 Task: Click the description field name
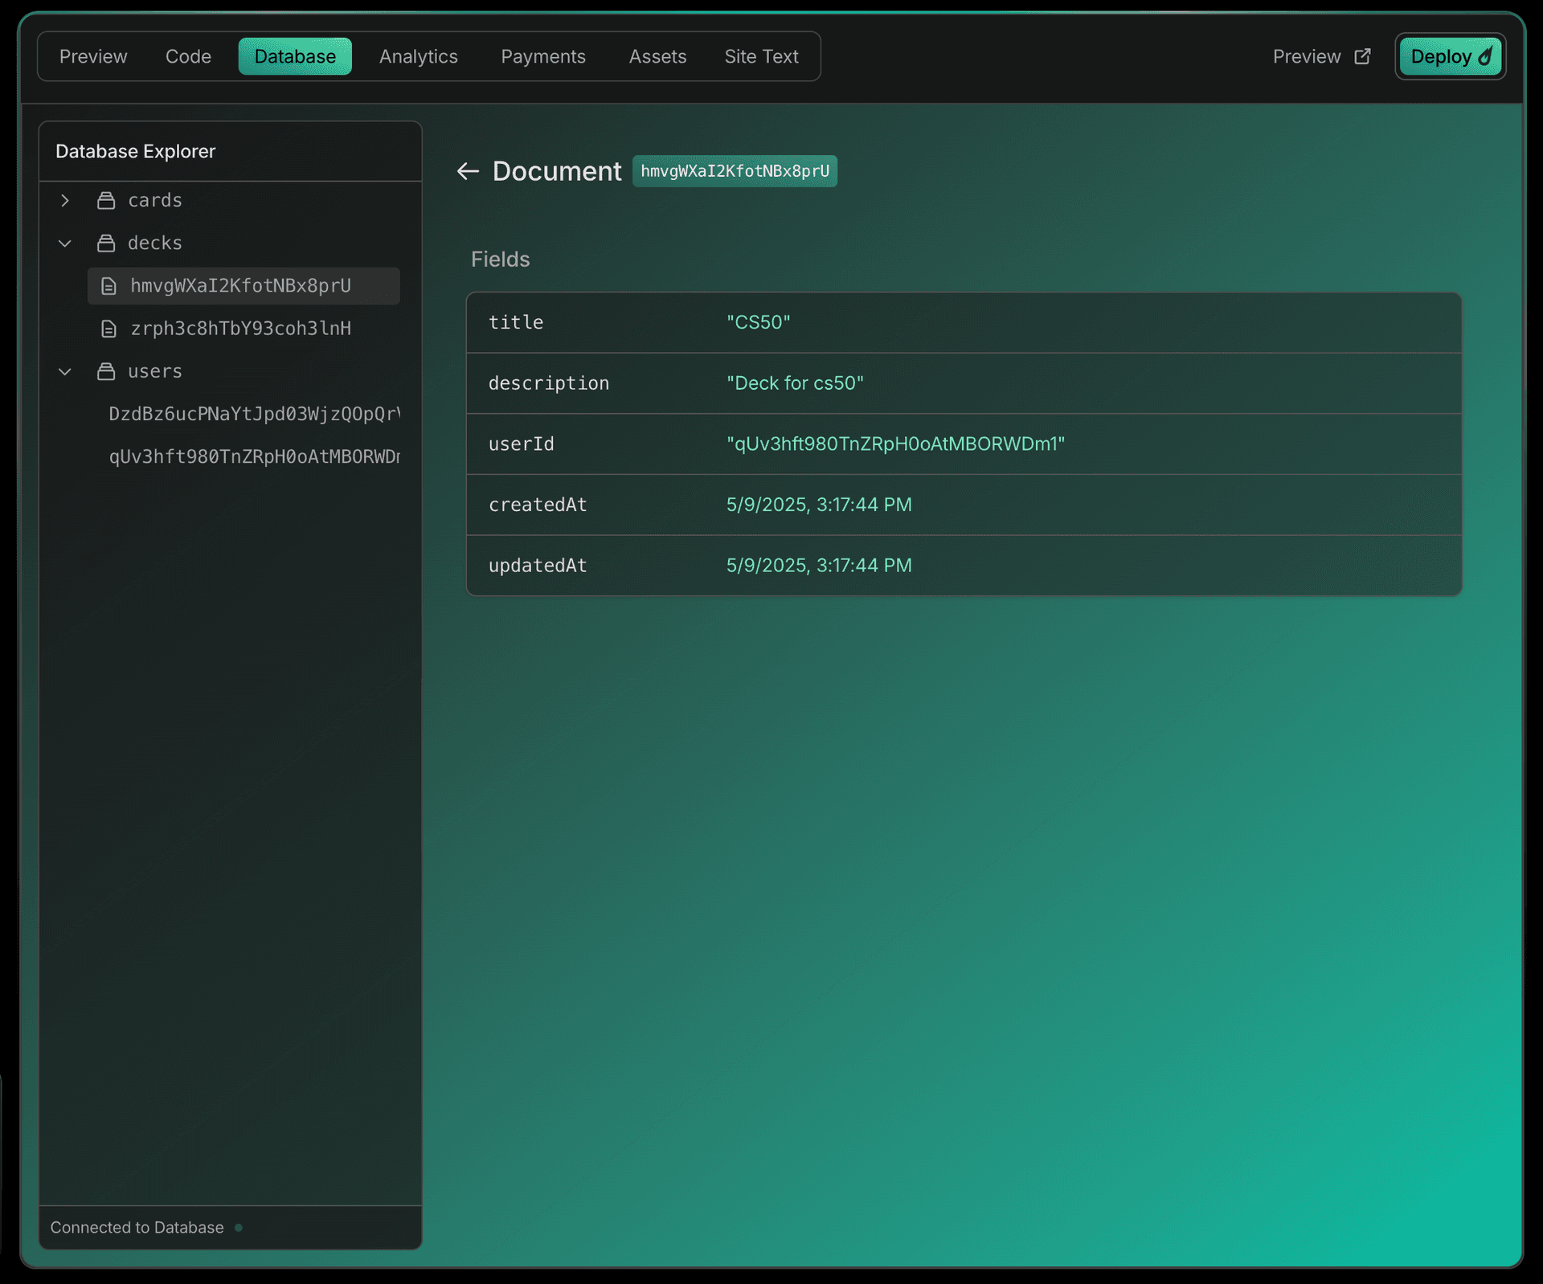click(549, 383)
